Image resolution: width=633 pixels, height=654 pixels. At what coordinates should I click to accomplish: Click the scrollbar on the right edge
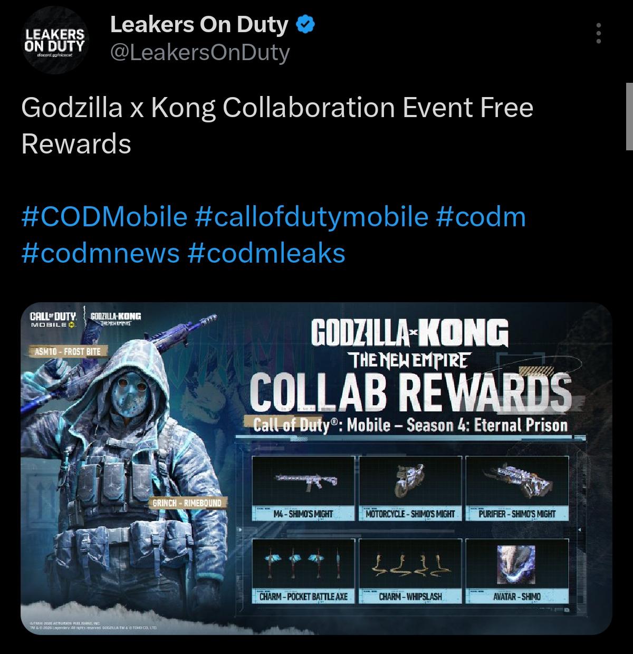629,116
